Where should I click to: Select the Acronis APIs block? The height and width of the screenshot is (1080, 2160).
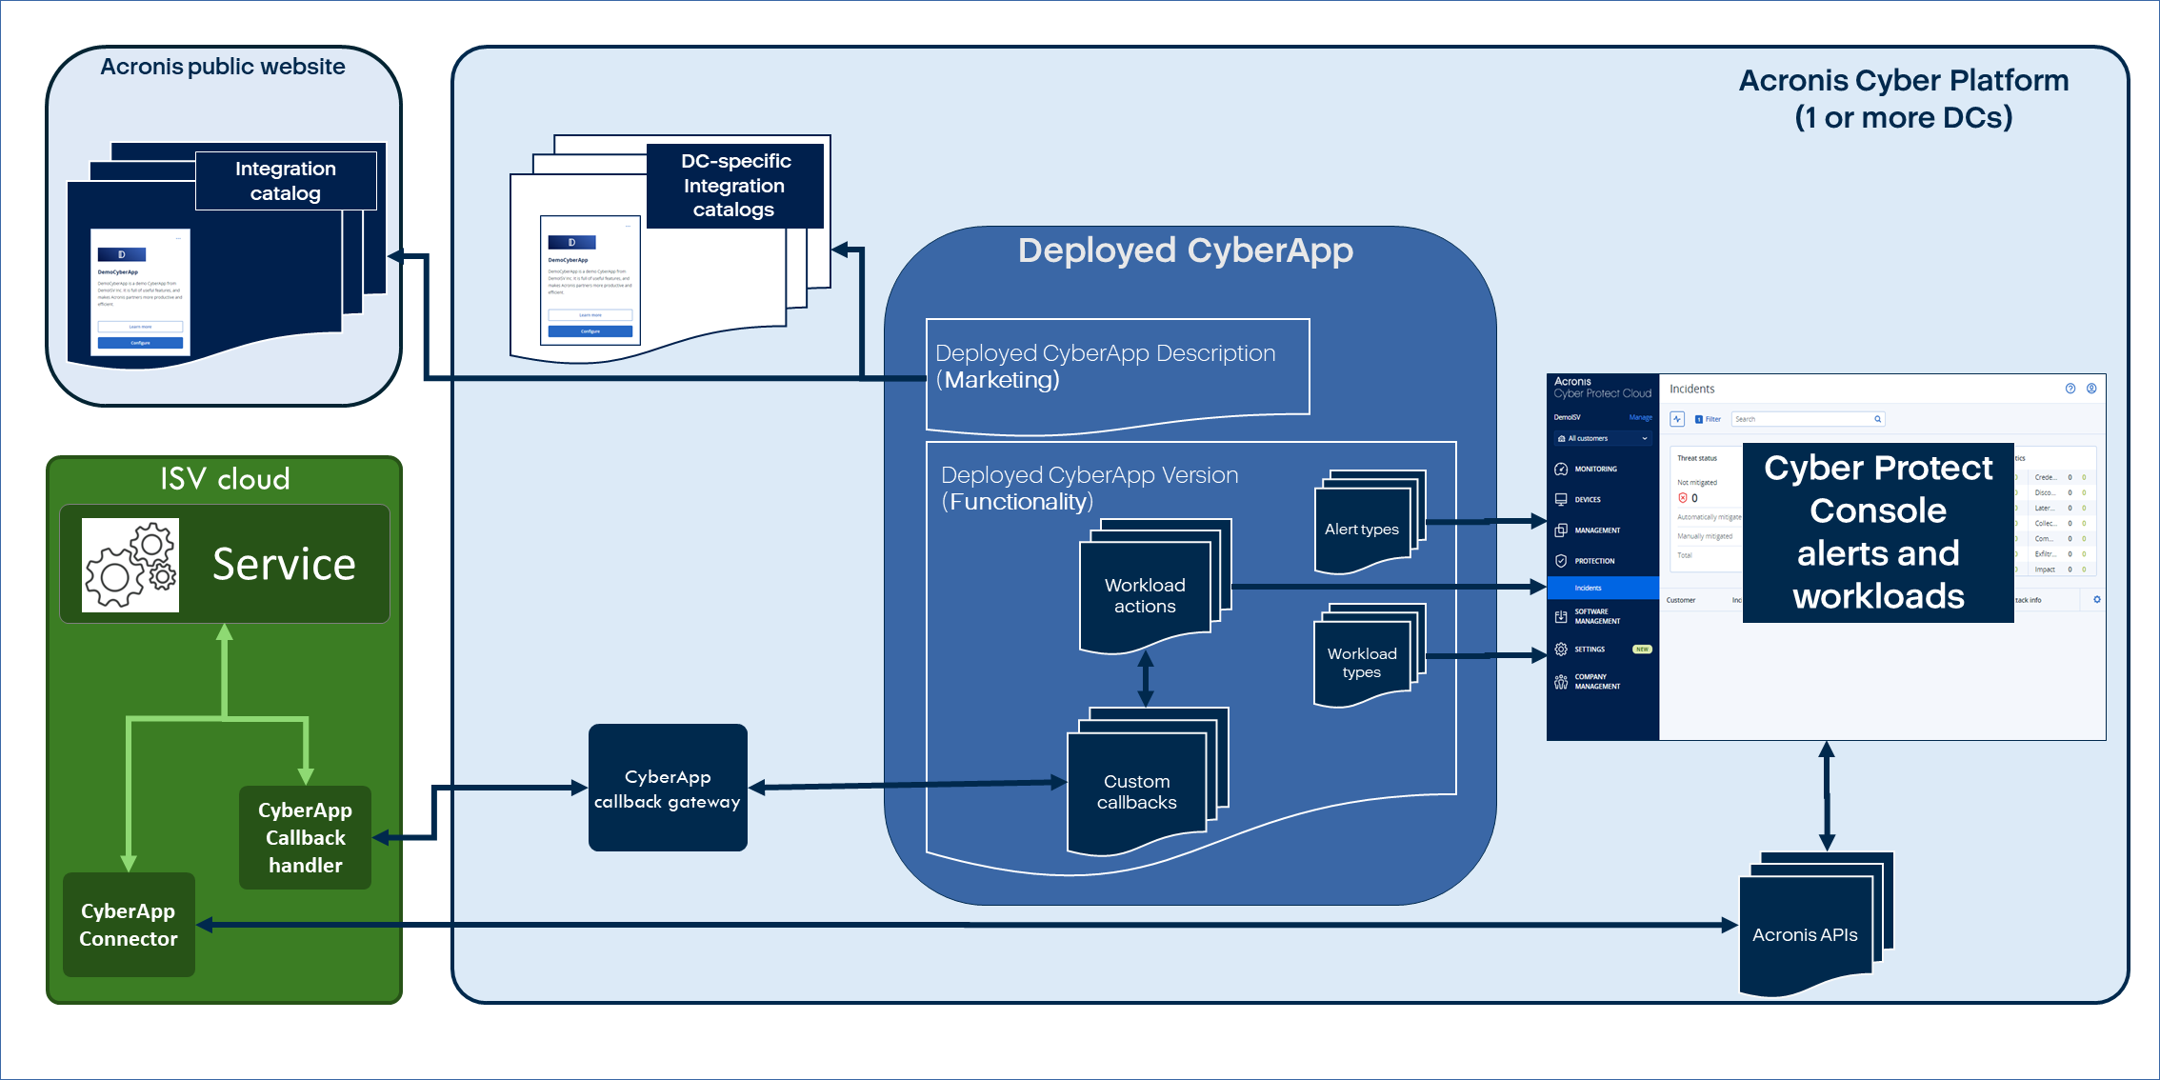click(x=1815, y=925)
